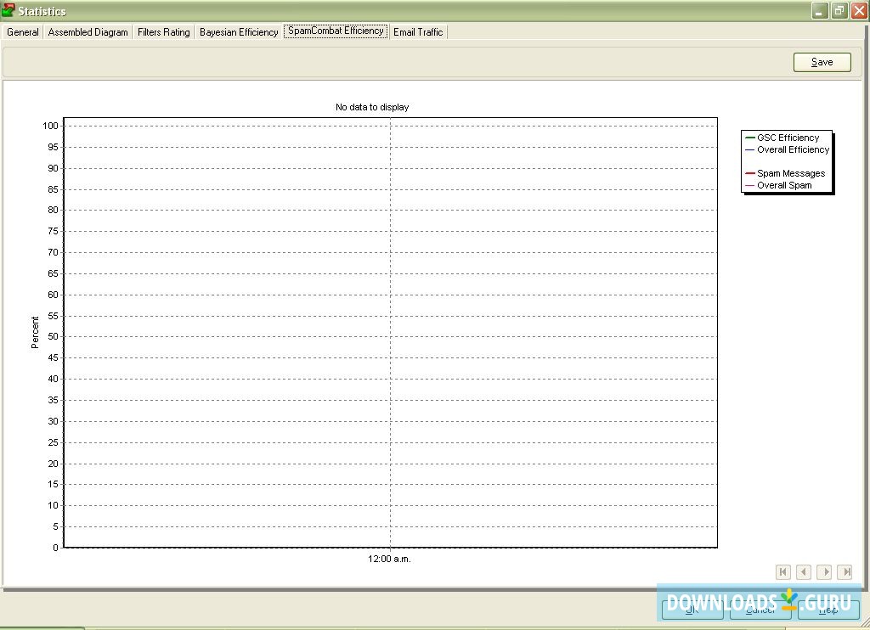Select the SpamCombat Efficiency tab
Image resolution: width=870 pixels, height=630 pixels.
pyautogui.click(x=336, y=31)
